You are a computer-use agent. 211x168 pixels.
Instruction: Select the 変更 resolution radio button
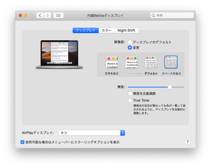(x=130, y=48)
